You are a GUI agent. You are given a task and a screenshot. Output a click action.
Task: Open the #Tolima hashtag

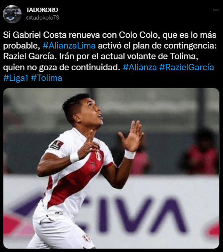46,78
